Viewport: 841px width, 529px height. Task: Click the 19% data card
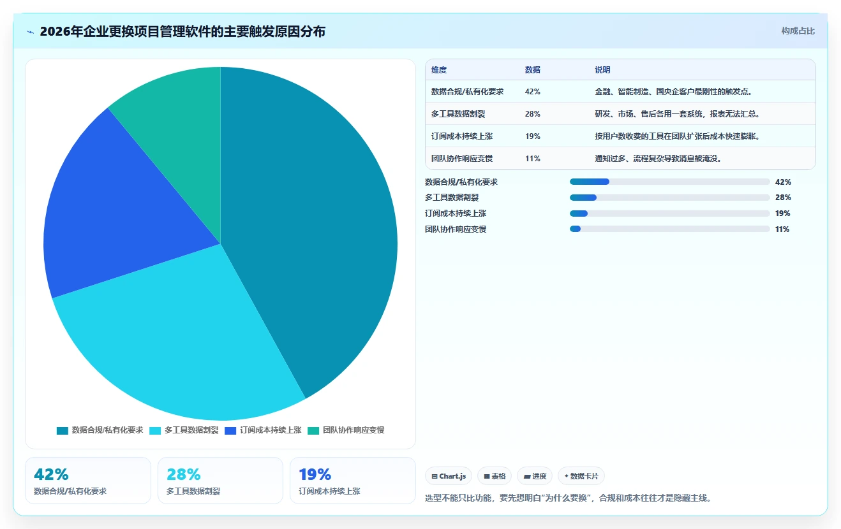tap(353, 481)
